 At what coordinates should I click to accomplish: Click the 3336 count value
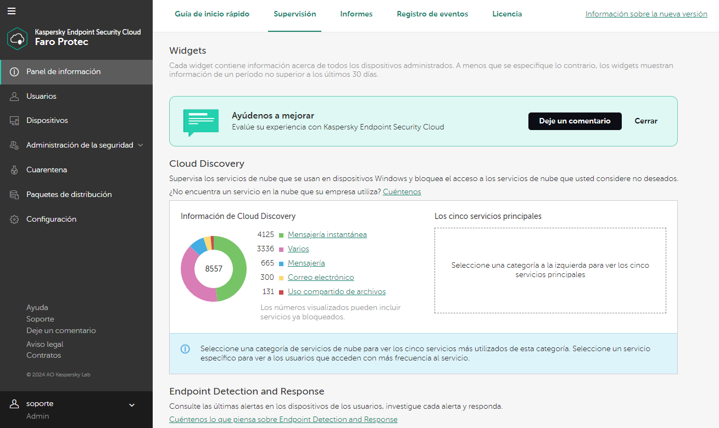(x=266, y=249)
